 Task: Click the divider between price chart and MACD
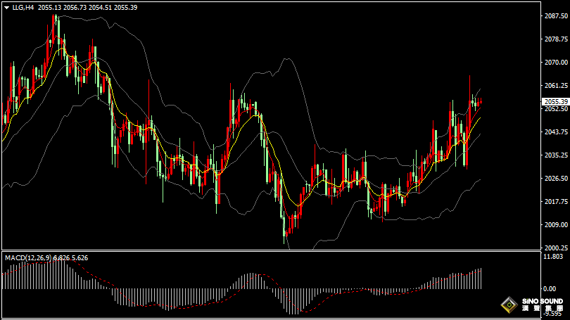point(271,251)
